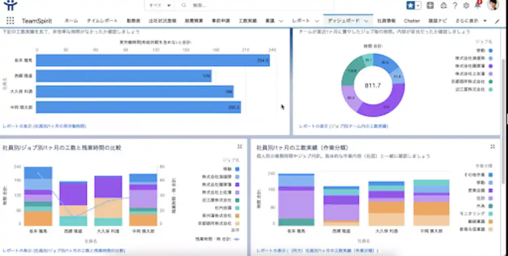Screen dimensions: 508x256
Task: Open the guidance center icon beside help
Action: (x=443, y=6)
